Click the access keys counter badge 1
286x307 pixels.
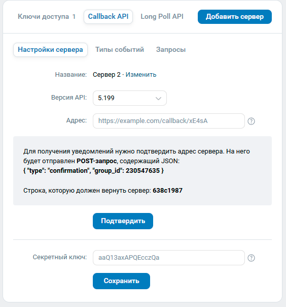click(x=74, y=17)
